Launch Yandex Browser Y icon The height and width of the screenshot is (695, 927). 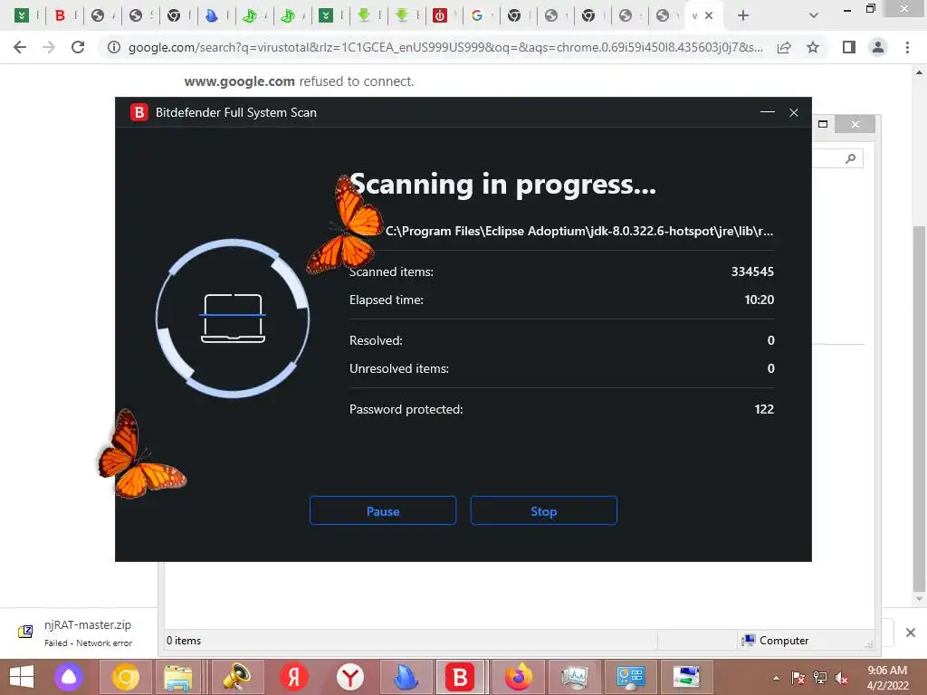click(x=350, y=677)
